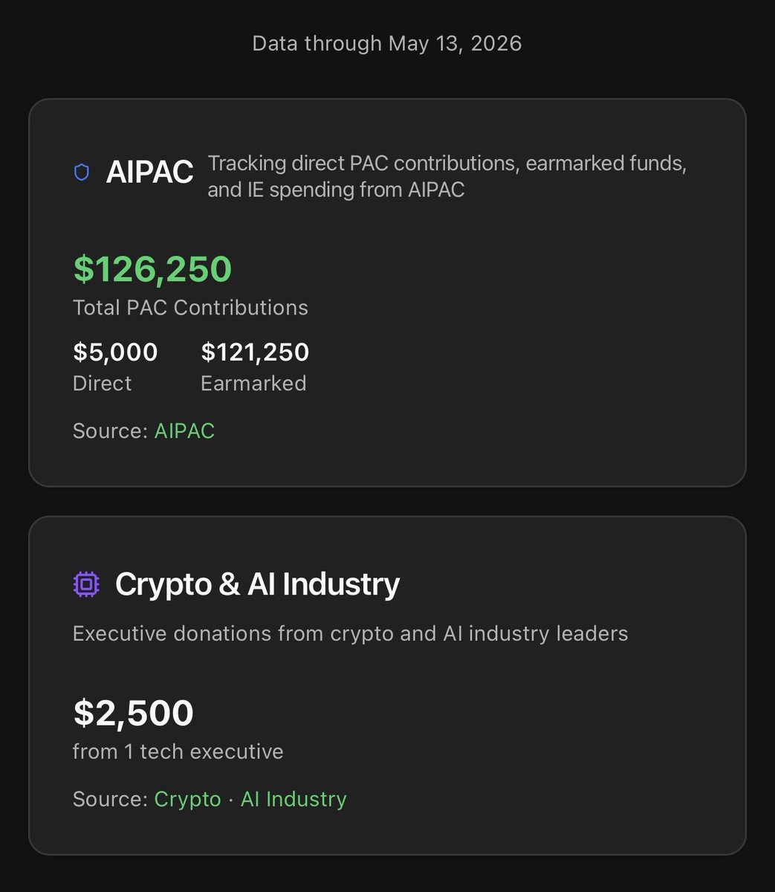Click the 'Source:' label in the AIPAC card
Screen dimensions: 775x892
pyautogui.click(x=110, y=431)
